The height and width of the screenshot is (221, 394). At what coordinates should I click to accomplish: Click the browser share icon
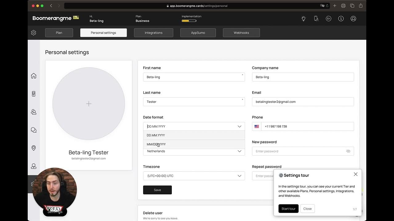pos(360,6)
